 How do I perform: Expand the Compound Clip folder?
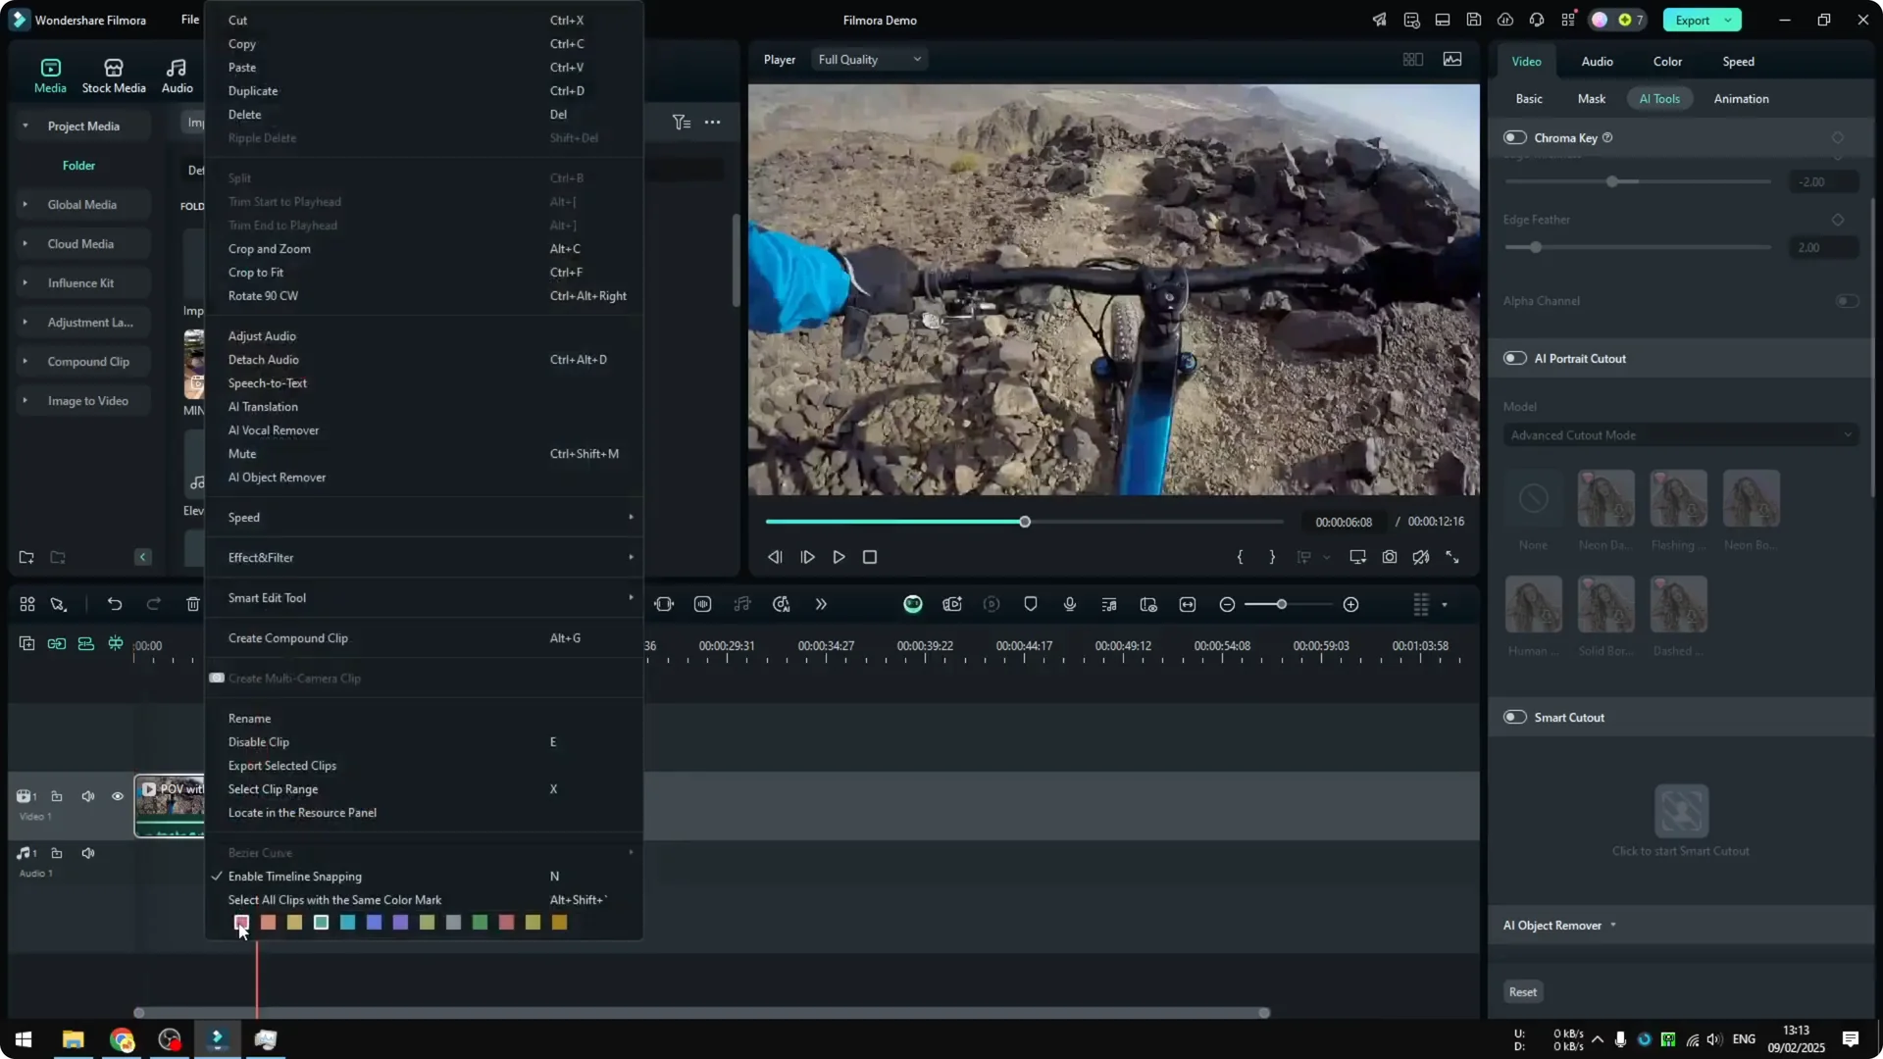point(25,361)
